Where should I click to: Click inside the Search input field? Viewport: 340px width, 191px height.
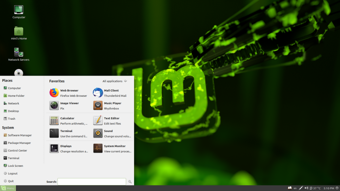tap(92, 181)
